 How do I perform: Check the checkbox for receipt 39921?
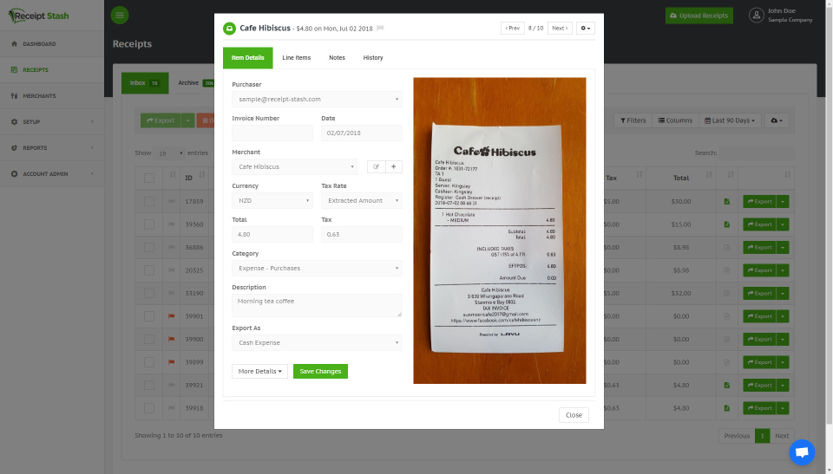click(x=149, y=386)
